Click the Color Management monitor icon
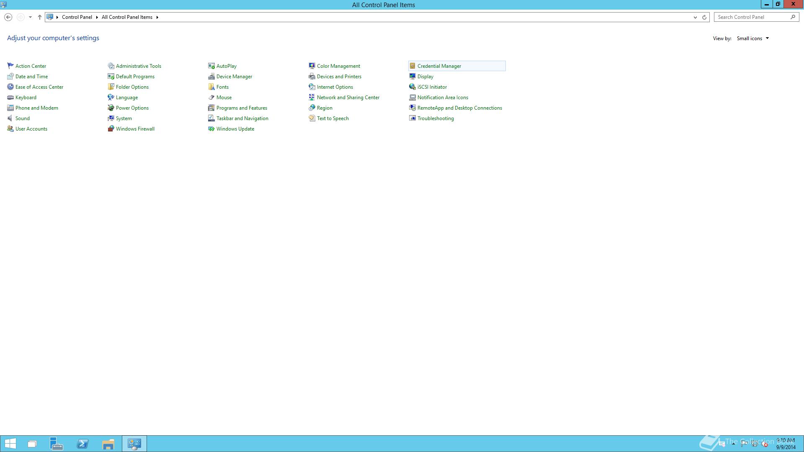 tap(312, 66)
